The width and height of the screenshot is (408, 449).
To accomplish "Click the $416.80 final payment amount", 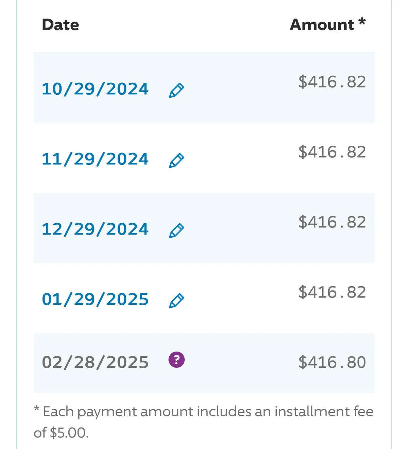I will 332,362.
